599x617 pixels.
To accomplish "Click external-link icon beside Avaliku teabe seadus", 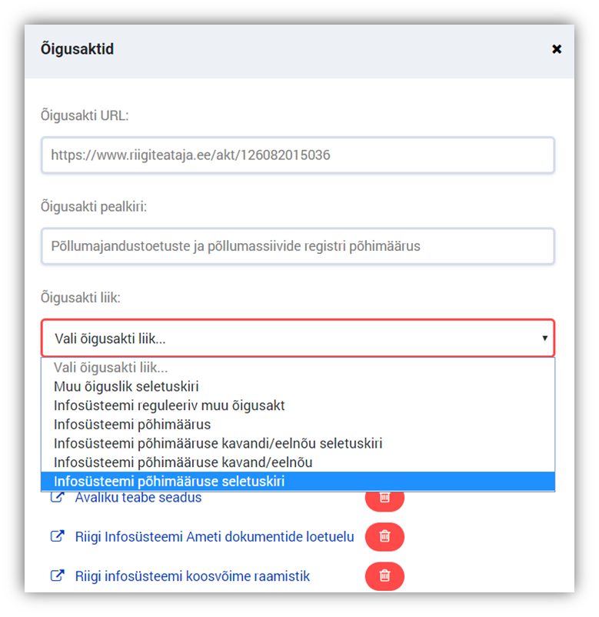I will tap(57, 498).
